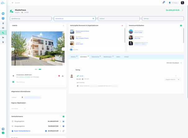This screenshot has width=188, height=138.
Task: Open the notifications bell
Action: click(163, 2)
